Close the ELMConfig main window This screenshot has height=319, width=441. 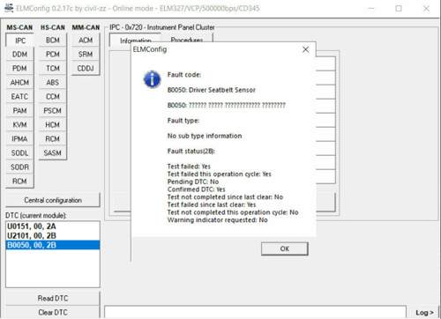point(426,9)
